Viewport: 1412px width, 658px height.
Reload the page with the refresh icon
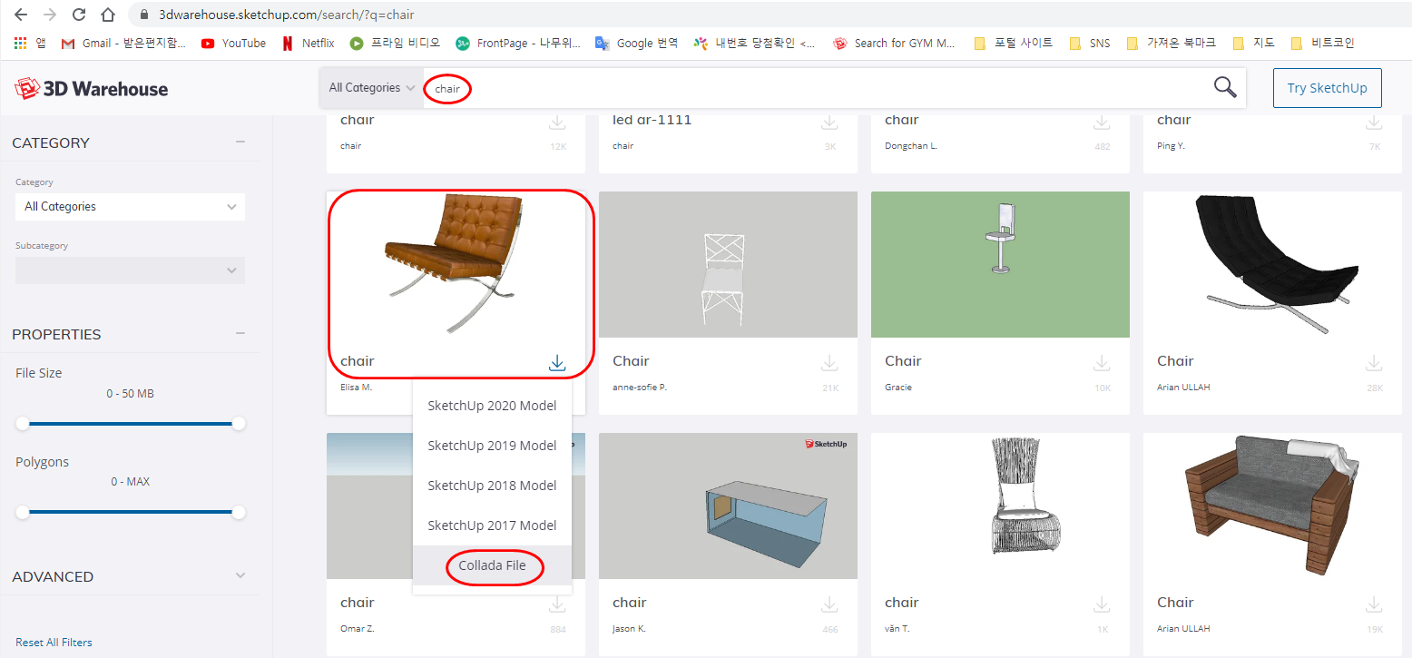79,15
